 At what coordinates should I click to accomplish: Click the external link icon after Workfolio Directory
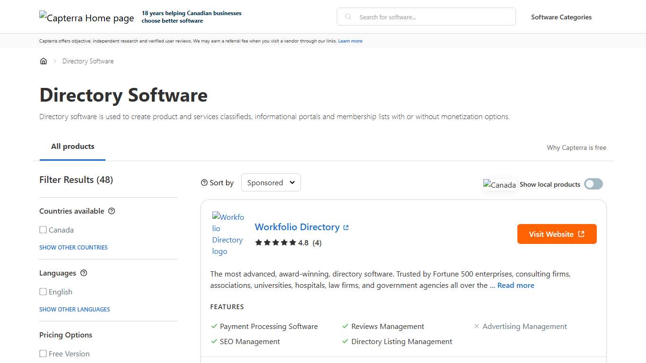(x=346, y=227)
